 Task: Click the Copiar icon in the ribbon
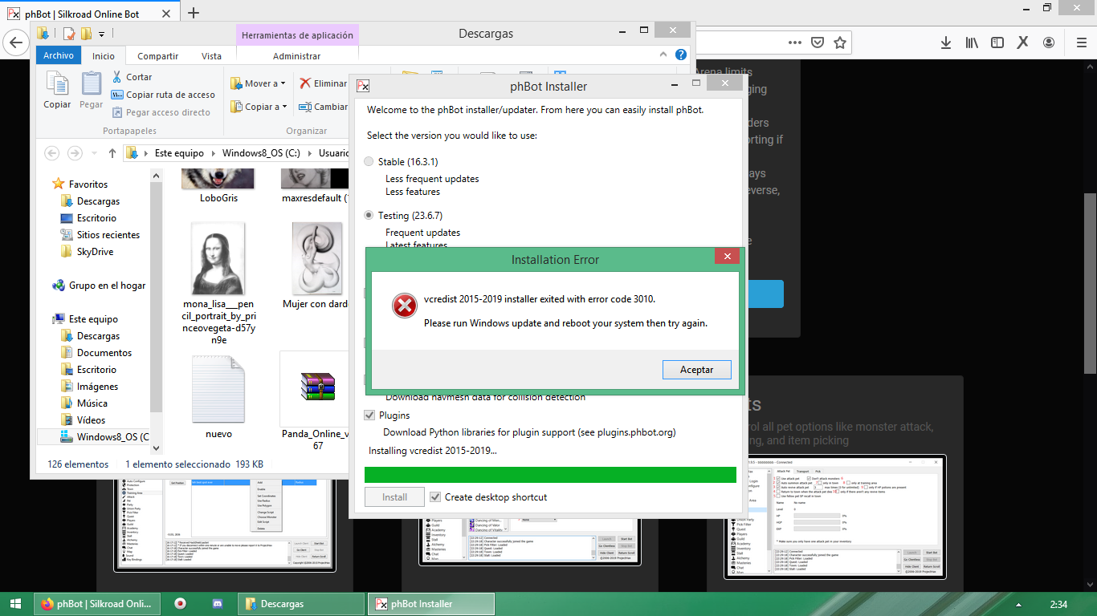[57, 84]
